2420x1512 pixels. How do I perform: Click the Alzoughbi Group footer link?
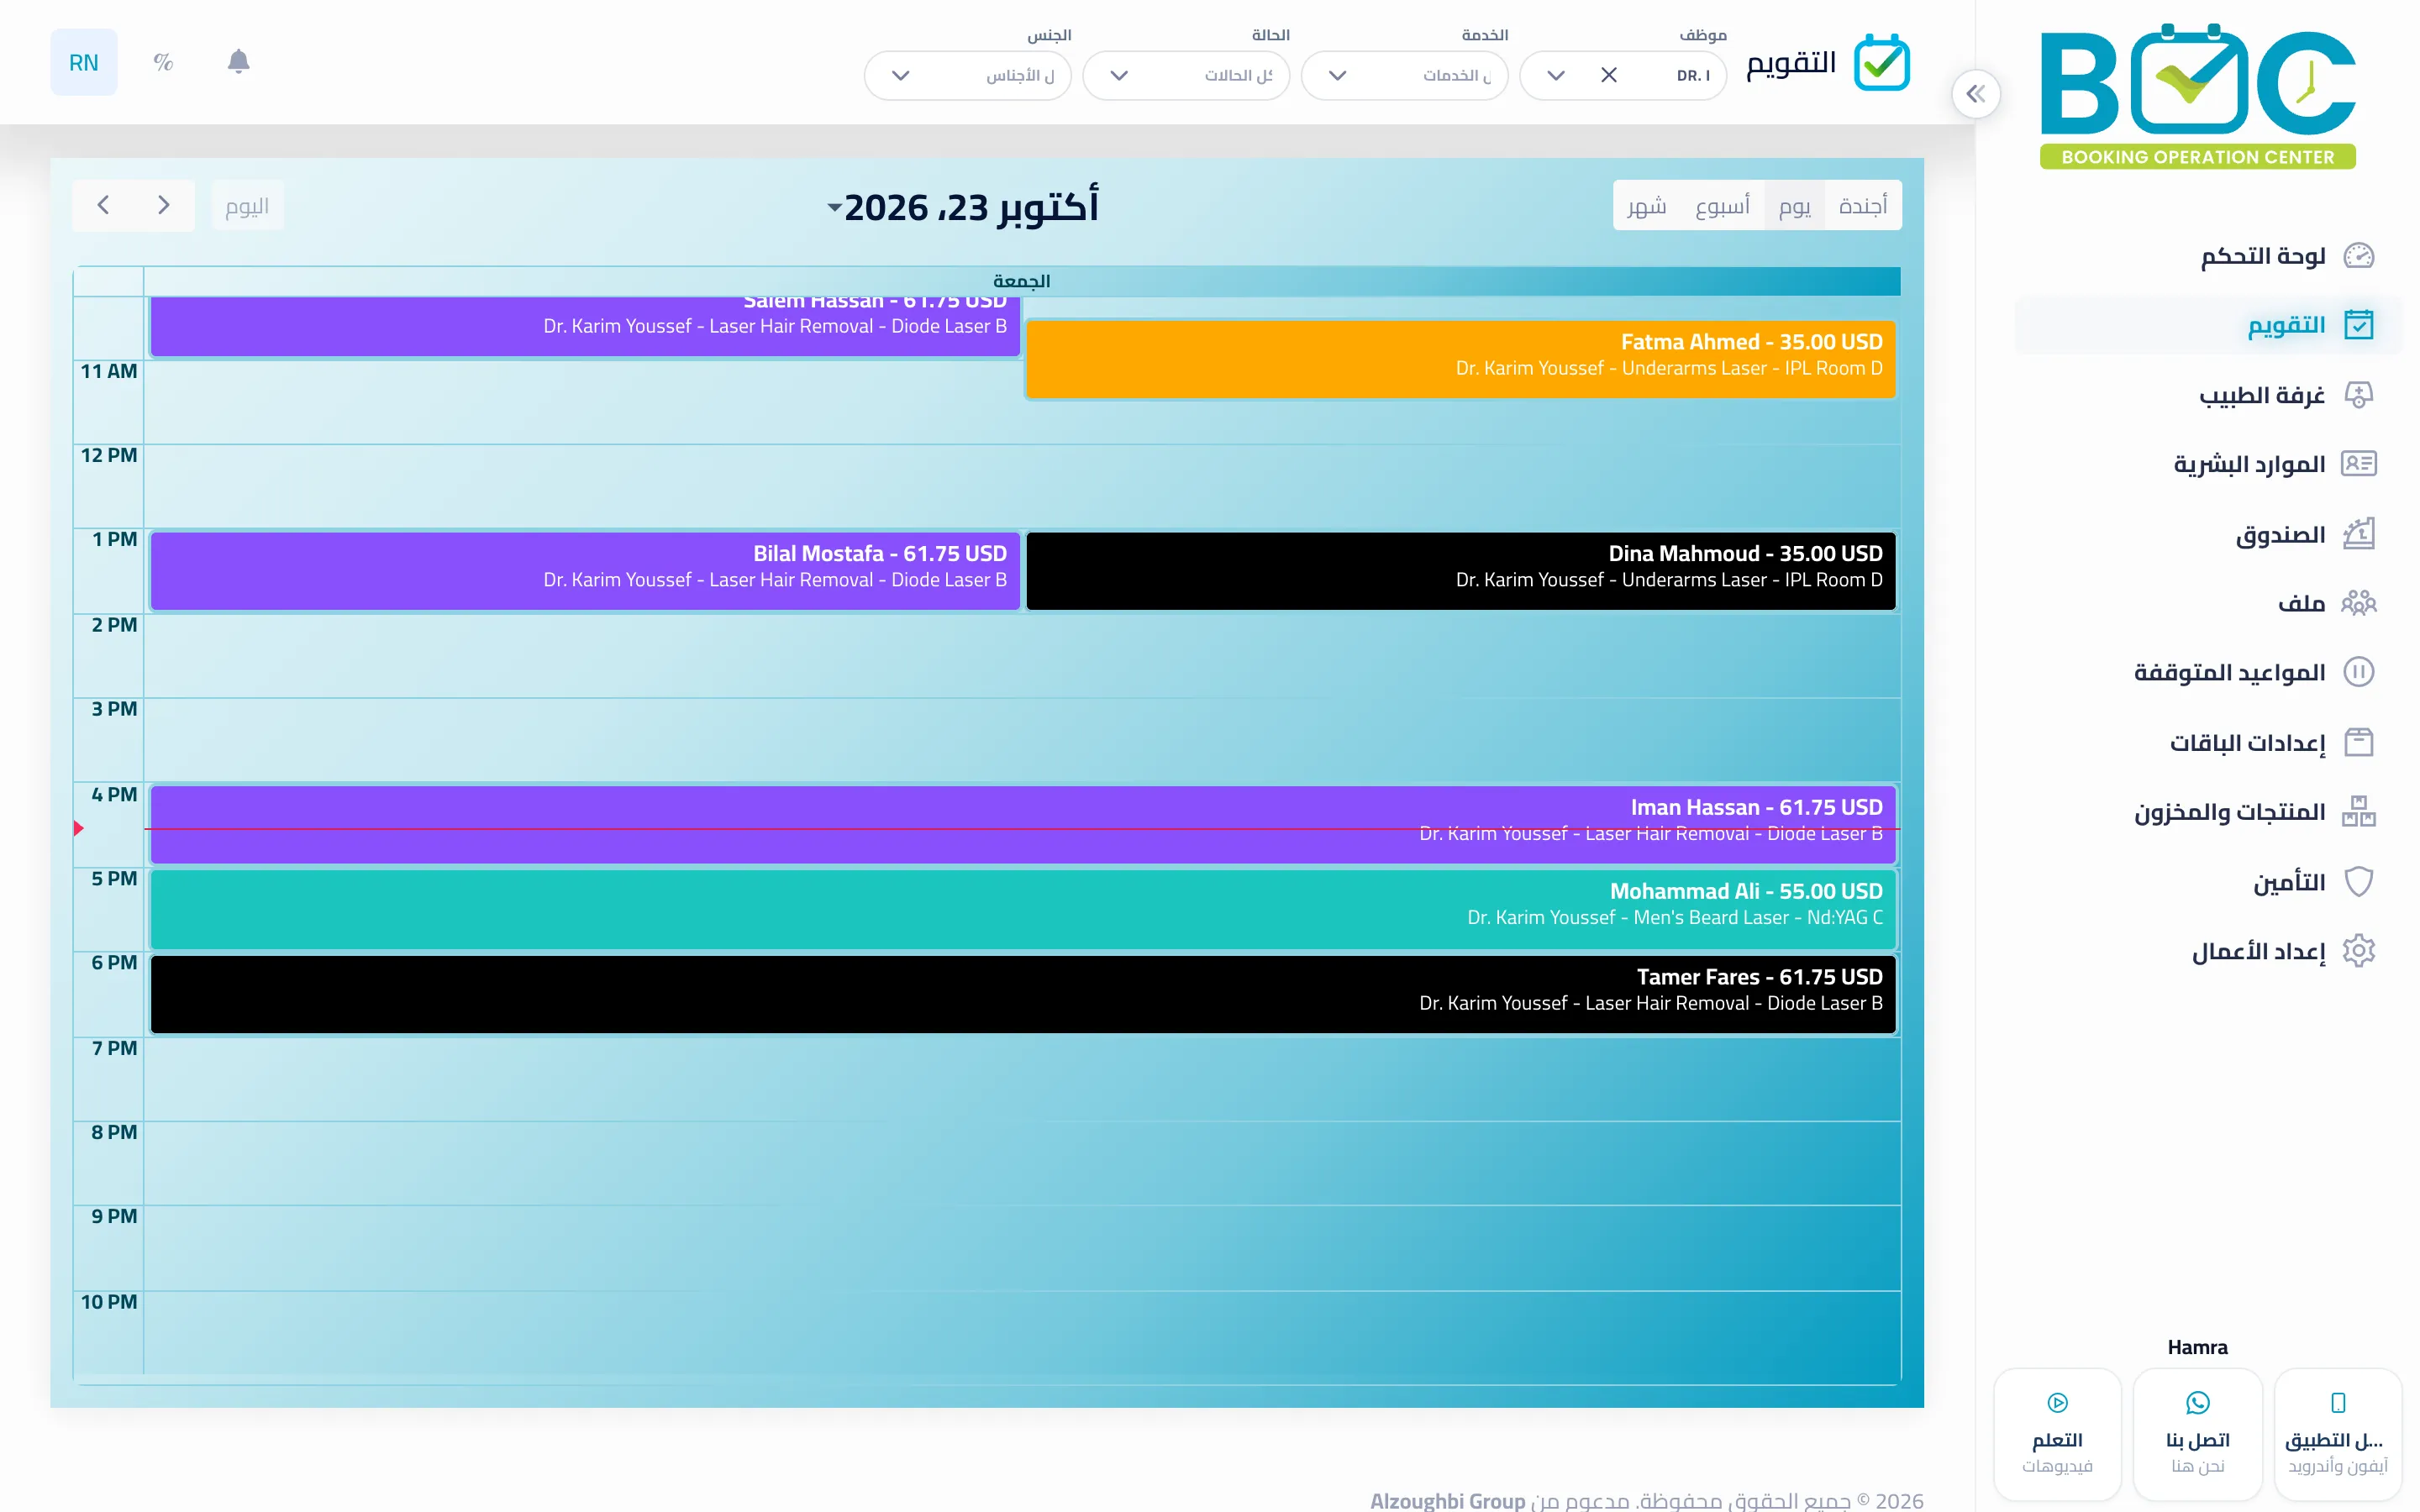pos(1447,1500)
